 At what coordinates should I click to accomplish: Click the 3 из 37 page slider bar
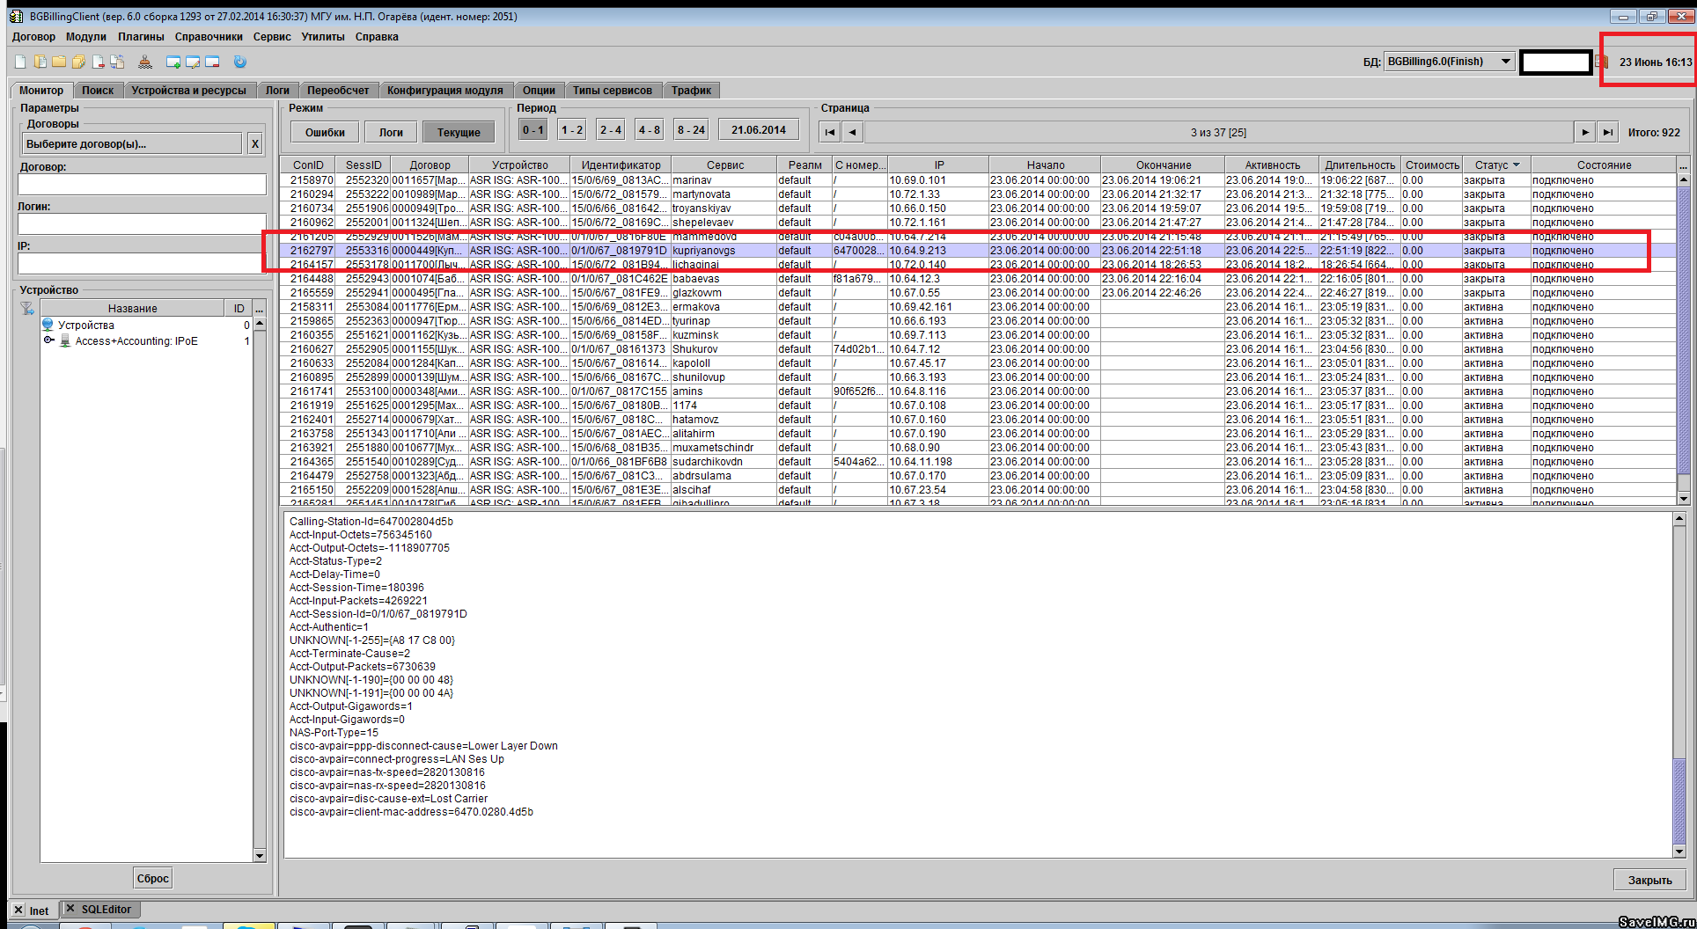1218,132
